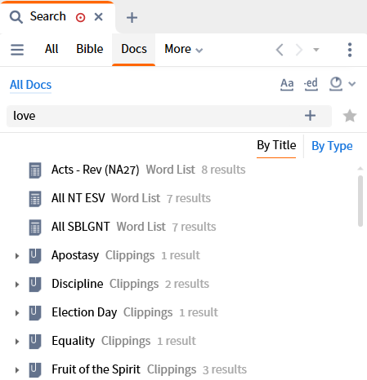Switch to the Bible search tab
This screenshot has height=380, width=367.
(x=90, y=49)
